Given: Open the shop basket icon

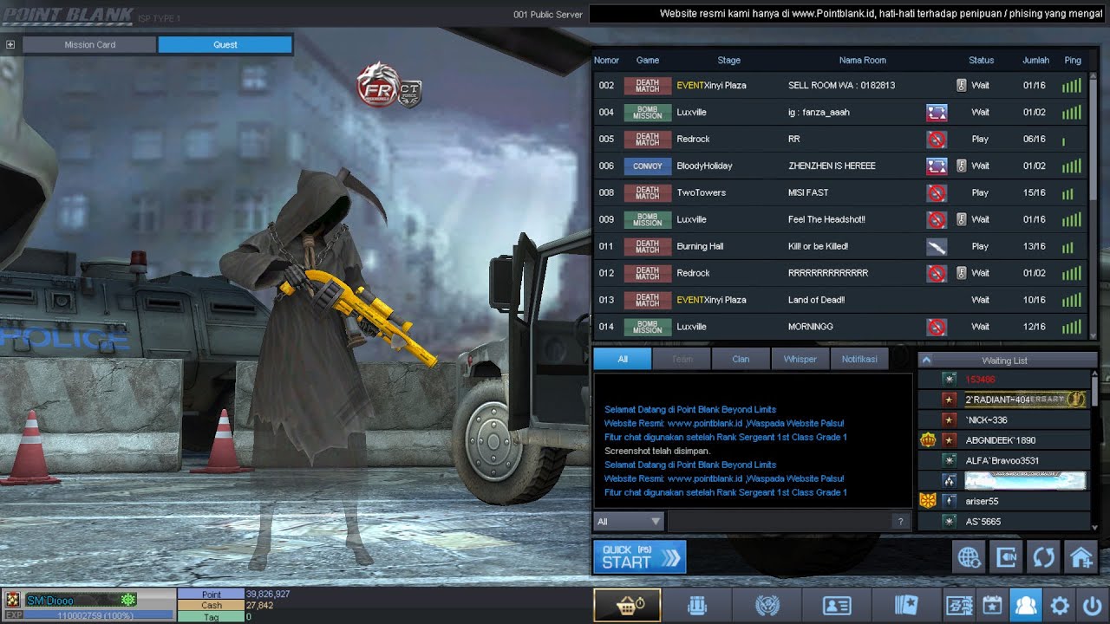Looking at the screenshot, I should click(x=627, y=605).
